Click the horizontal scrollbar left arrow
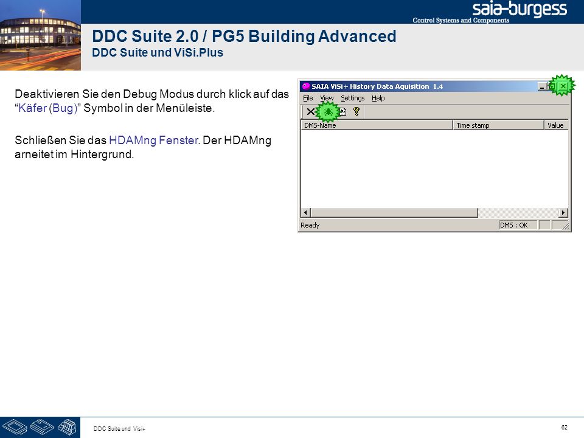 coord(305,213)
